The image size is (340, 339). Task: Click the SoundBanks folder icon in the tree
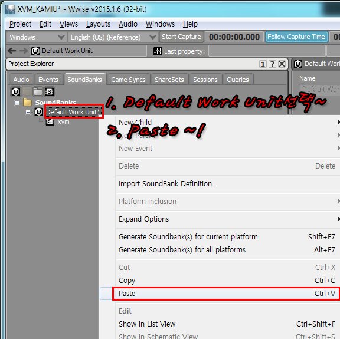coord(28,102)
